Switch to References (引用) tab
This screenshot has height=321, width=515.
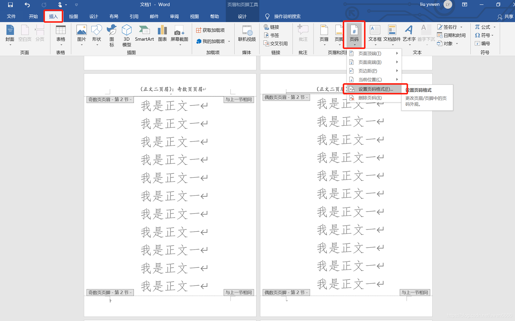(134, 17)
